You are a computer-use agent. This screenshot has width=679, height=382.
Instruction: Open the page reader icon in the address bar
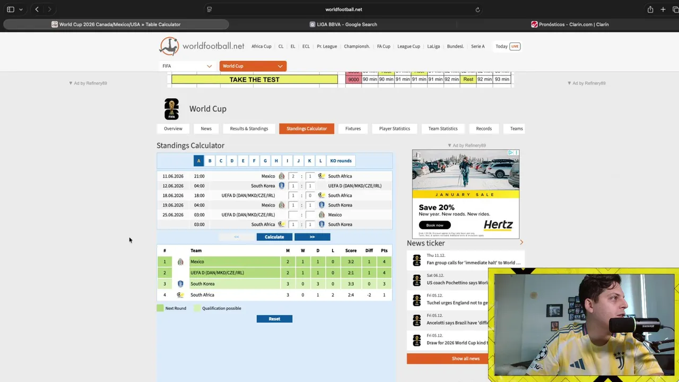[x=209, y=10]
